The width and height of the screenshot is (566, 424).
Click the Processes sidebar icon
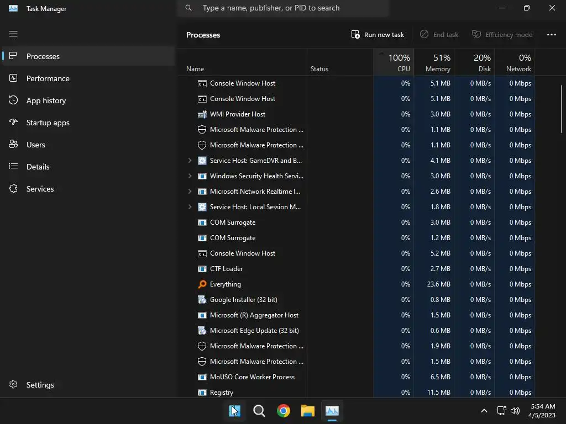(x=13, y=56)
